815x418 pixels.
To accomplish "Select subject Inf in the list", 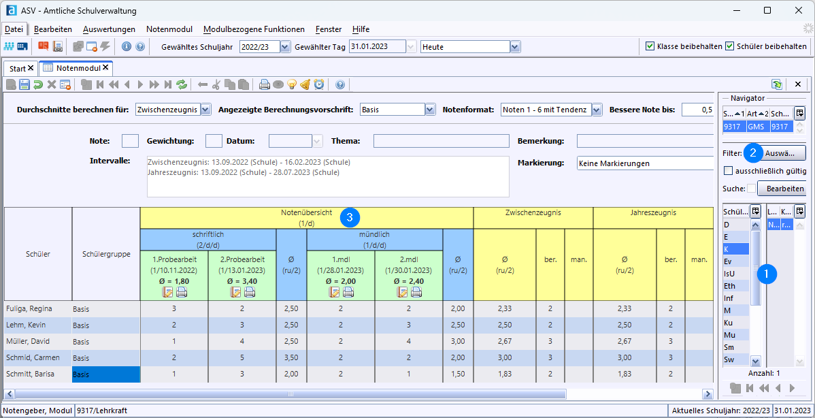I will pyautogui.click(x=735, y=298).
